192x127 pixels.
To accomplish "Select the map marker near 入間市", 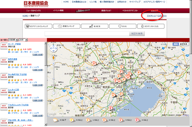I will 94,63.
